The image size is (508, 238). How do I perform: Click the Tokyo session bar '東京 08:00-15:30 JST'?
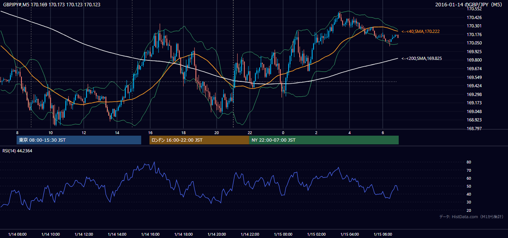pyautogui.click(x=79, y=140)
